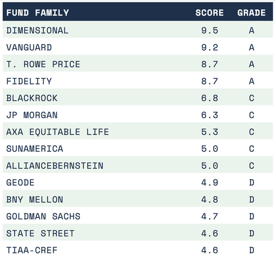Select the BNY MELLON row

point(138,199)
